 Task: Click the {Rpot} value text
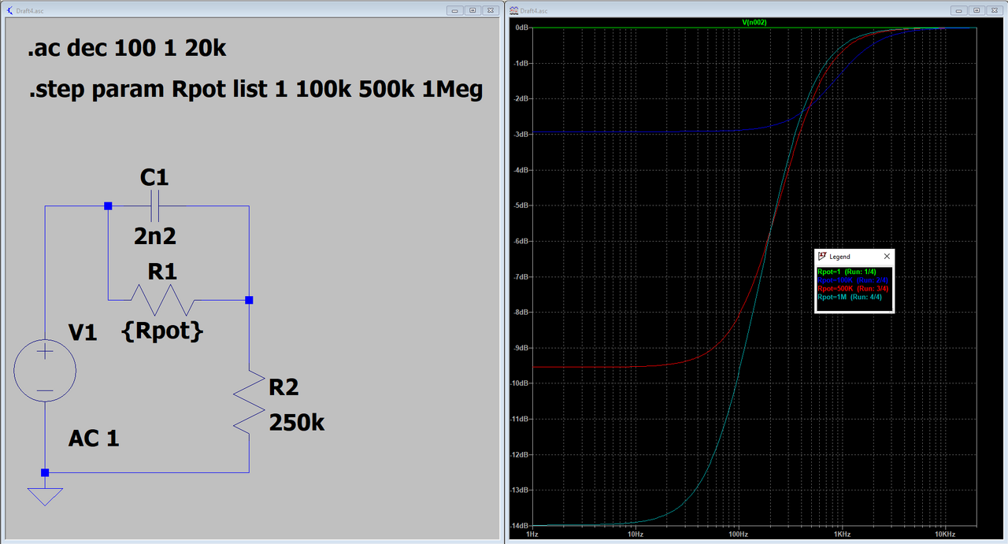point(162,331)
